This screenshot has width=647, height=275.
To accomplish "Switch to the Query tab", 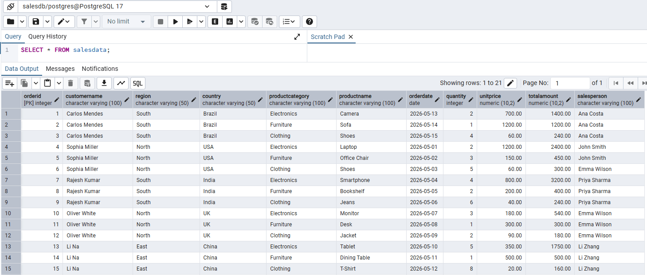I will (13, 36).
